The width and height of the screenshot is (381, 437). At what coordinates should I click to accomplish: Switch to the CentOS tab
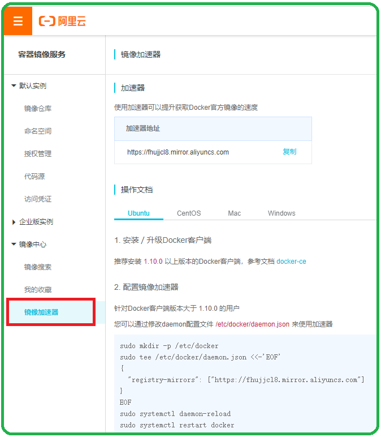pos(189,213)
